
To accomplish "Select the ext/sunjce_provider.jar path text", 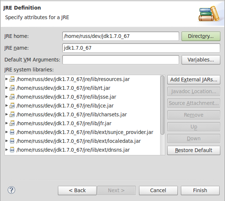I will (x=85, y=132).
